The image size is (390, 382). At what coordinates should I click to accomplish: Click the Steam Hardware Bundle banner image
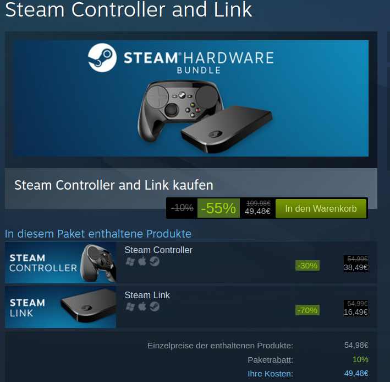[191, 99]
